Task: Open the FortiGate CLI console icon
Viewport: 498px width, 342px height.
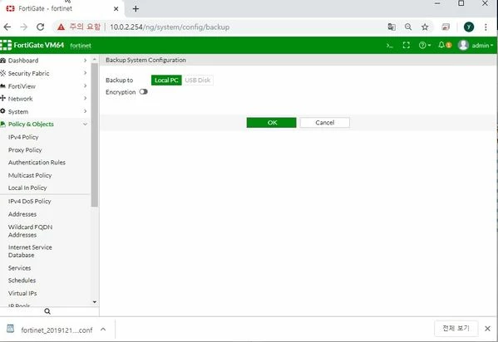Action: tap(389, 46)
